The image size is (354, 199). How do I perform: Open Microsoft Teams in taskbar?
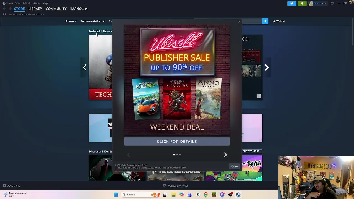pyautogui.click(x=189, y=195)
